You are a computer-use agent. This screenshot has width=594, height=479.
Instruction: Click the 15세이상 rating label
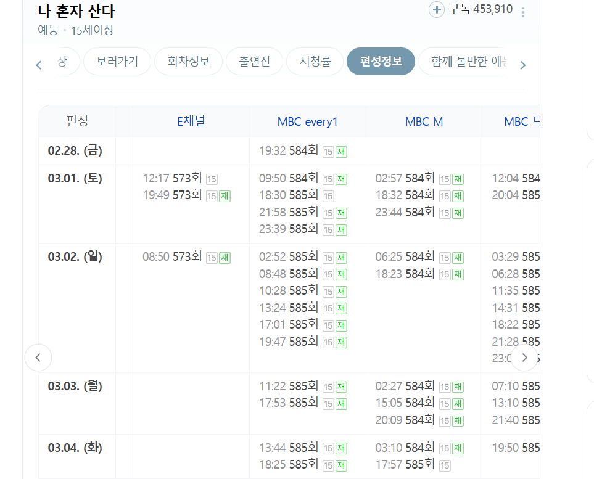pyautogui.click(x=92, y=30)
